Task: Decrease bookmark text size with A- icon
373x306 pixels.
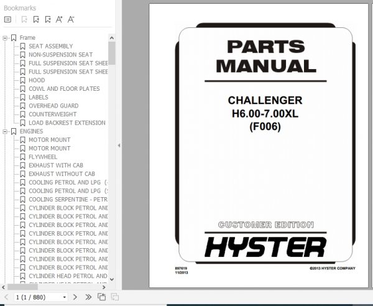Action: click(71, 19)
